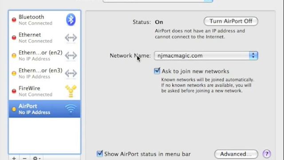Click the yellow status dot beside en2 adaptor
284x160 pixels.
point(14,55)
